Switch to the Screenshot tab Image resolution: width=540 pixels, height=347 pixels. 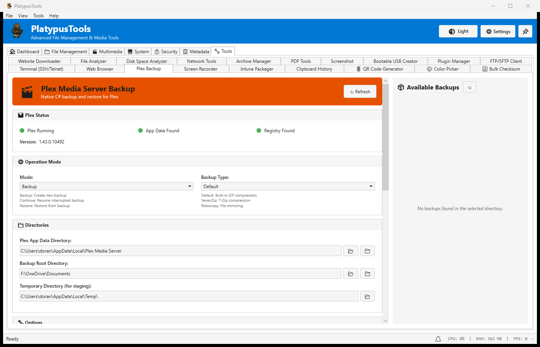click(x=342, y=61)
